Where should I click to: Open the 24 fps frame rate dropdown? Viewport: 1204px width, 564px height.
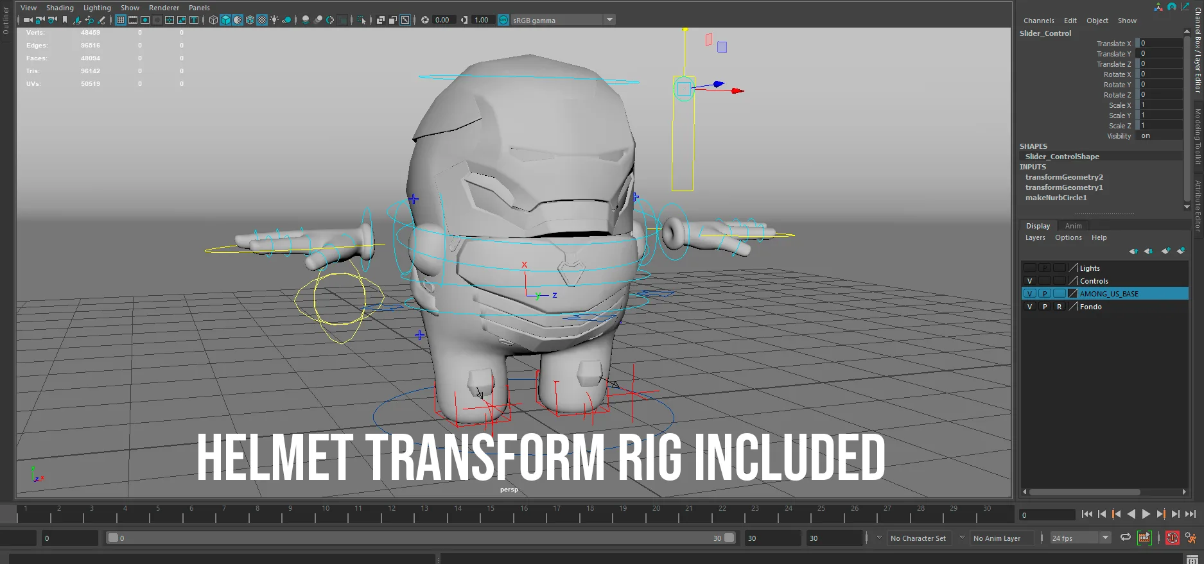pyautogui.click(x=1105, y=538)
